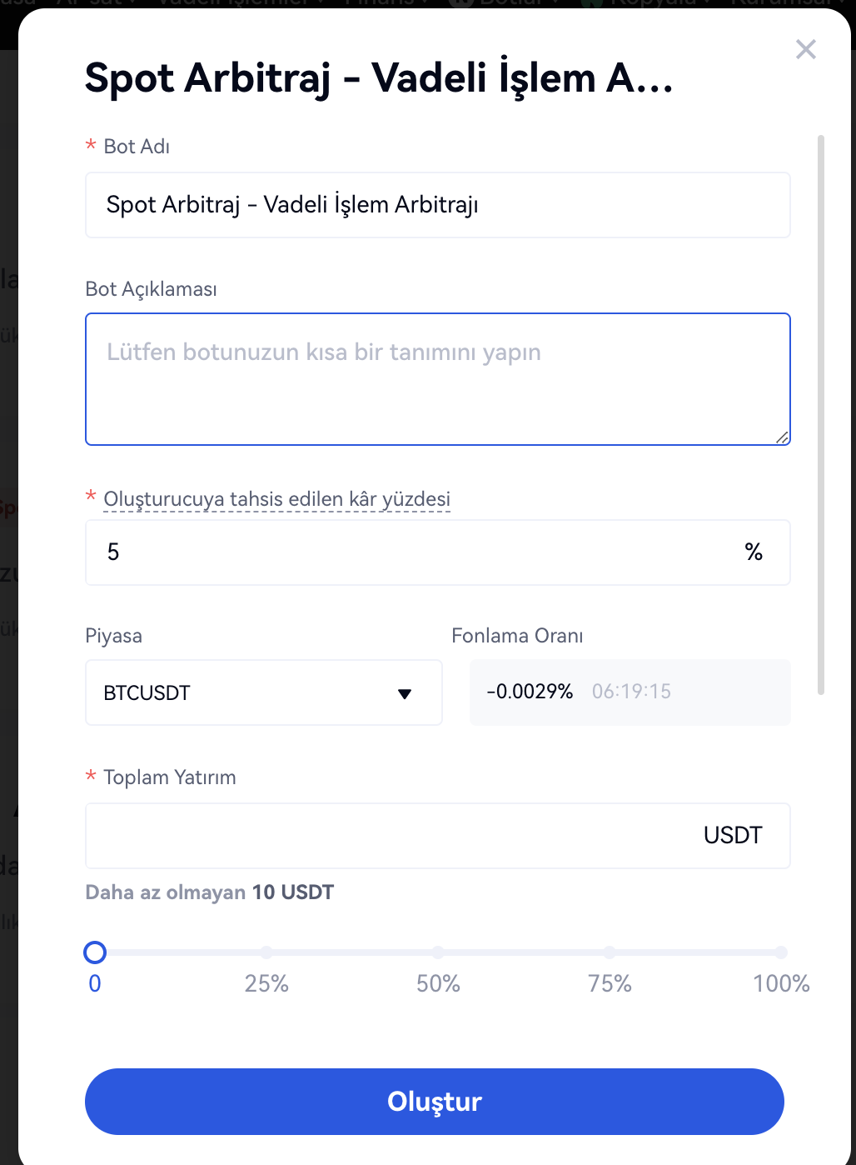Open the Piyasa BTCUSDT dropdown
The height and width of the screenshot is (1165, 856).
click(x=263, y=692)
